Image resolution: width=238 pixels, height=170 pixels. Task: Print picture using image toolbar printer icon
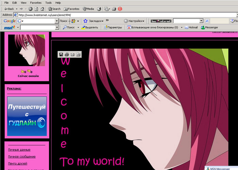67,55
